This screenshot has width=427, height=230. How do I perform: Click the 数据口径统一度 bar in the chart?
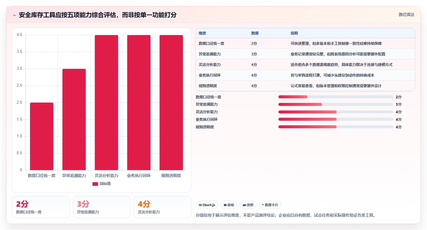pyautogui.click(x=42, y=136)
